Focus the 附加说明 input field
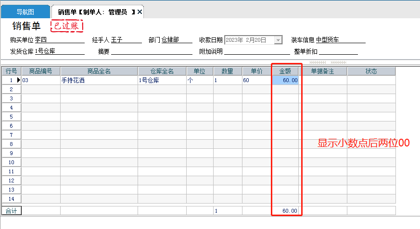 (x=257, y=51)
